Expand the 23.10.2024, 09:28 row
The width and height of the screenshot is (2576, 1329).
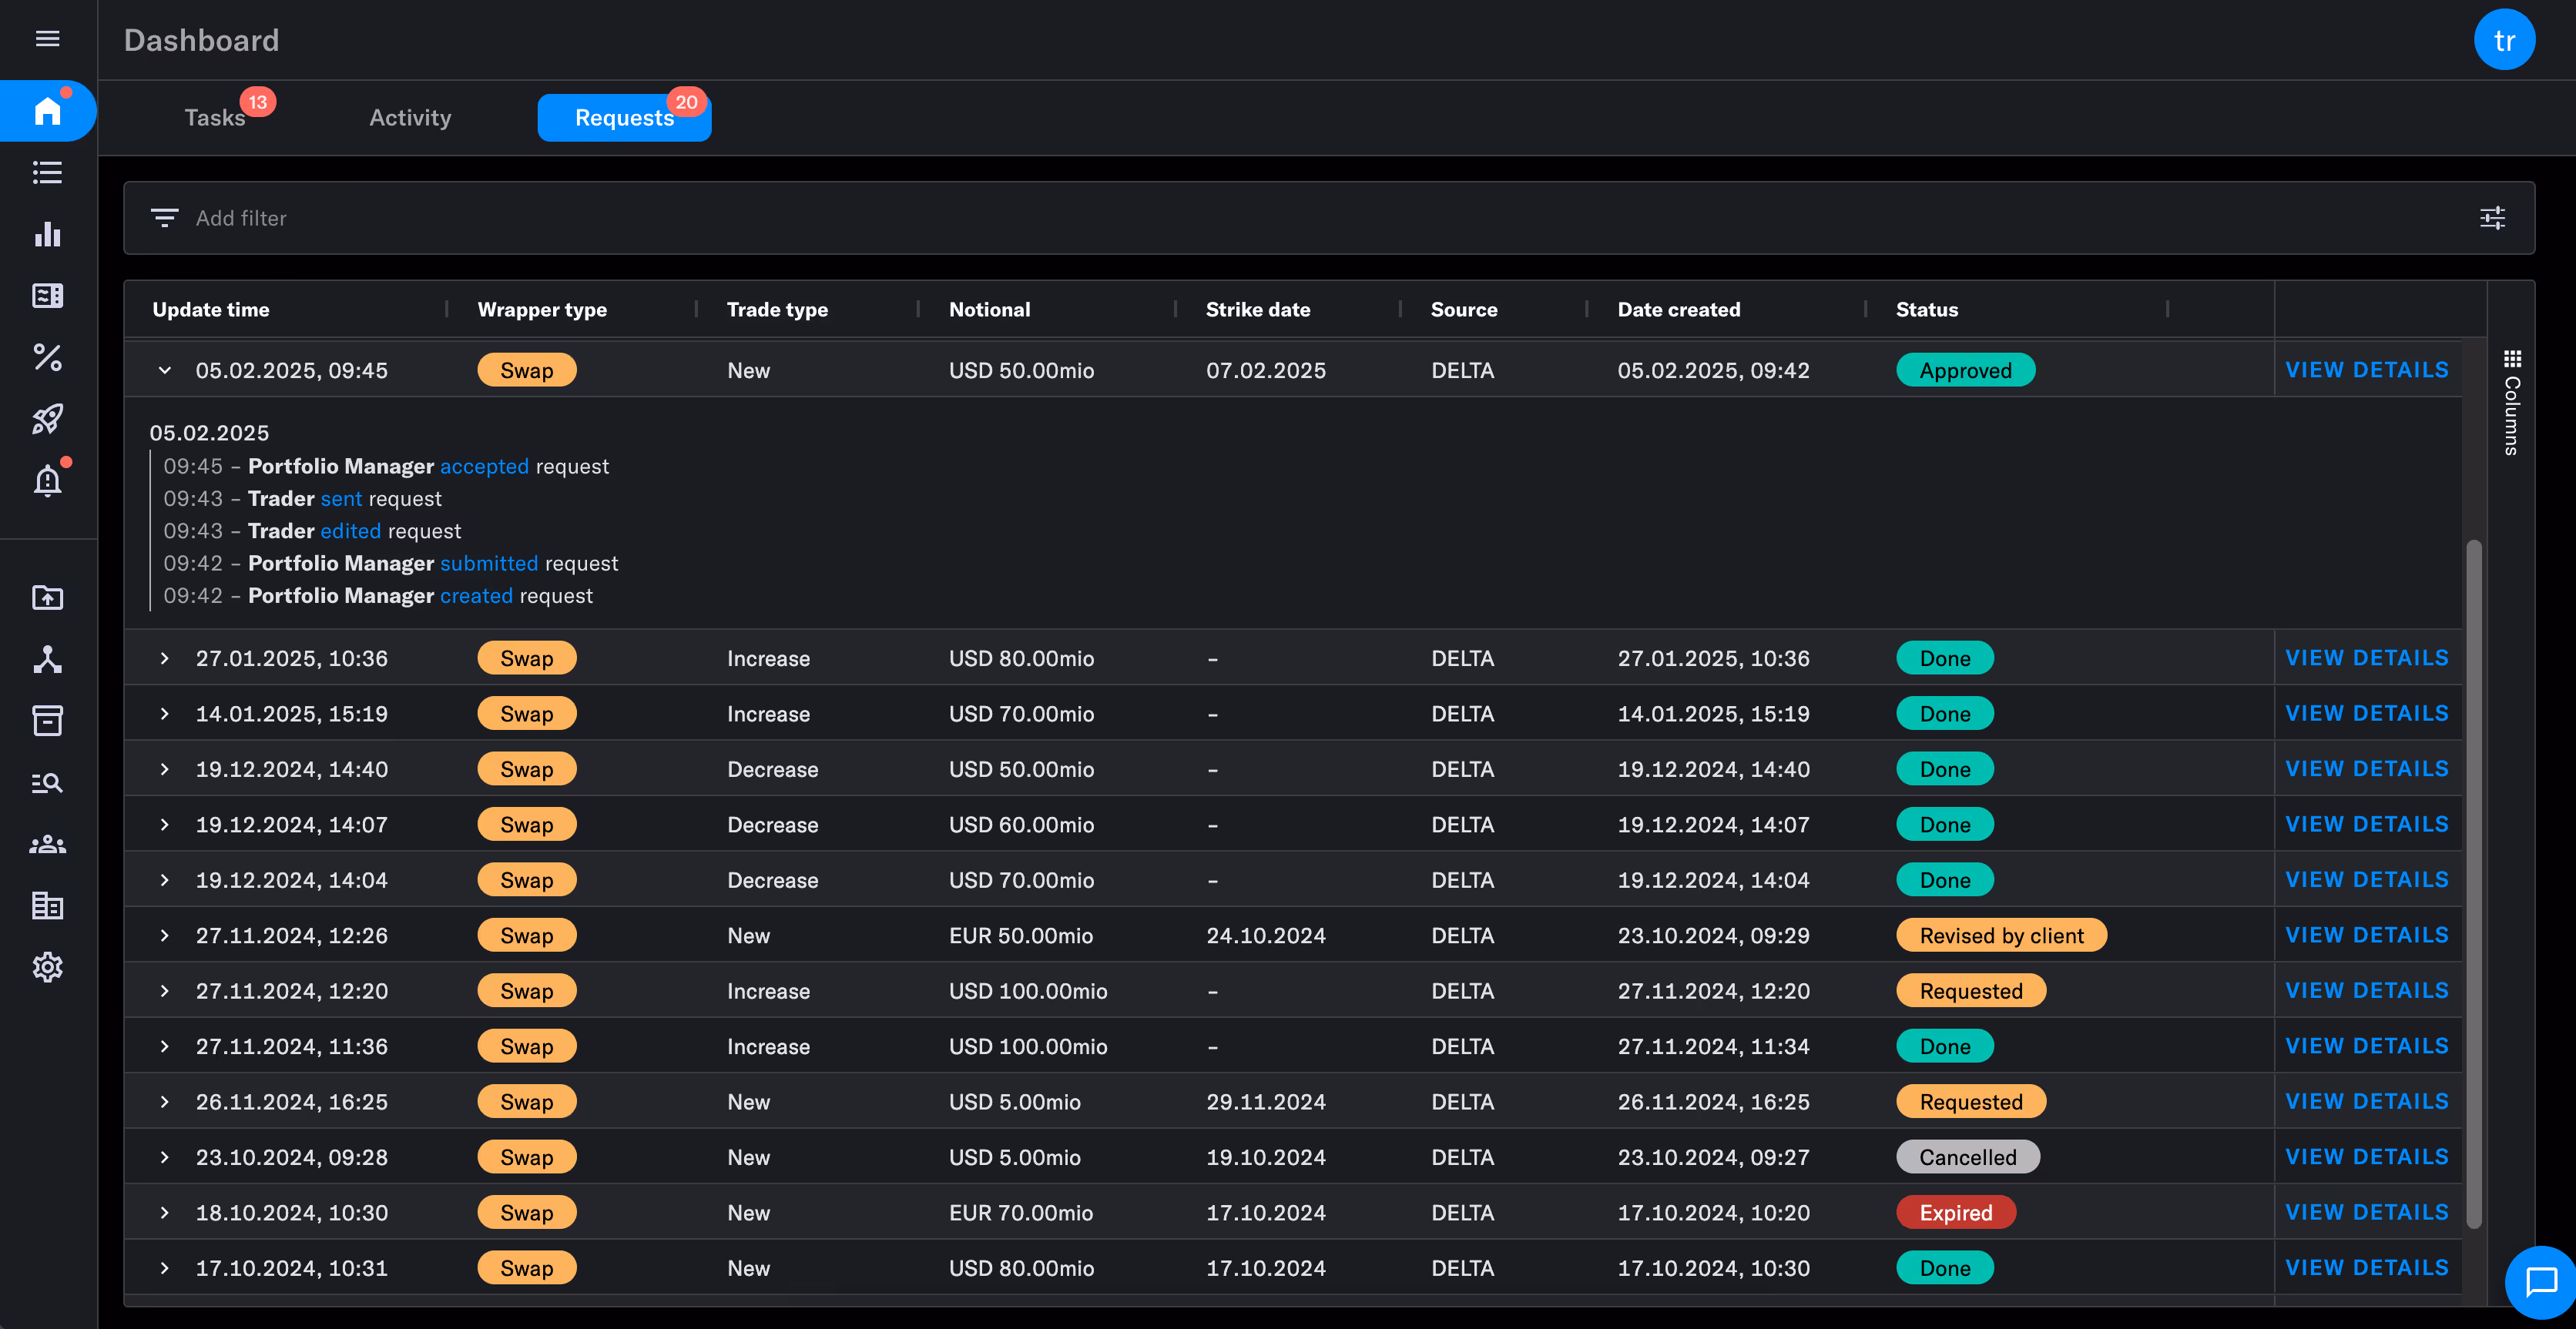tap(165, 1157)
